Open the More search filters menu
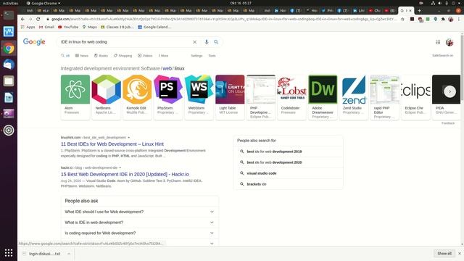This screenshot has width=464, height=261. click(x=163, y=56)
